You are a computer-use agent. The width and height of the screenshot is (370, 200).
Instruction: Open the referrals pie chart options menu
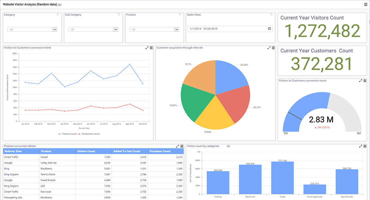[x=274, y=48]
